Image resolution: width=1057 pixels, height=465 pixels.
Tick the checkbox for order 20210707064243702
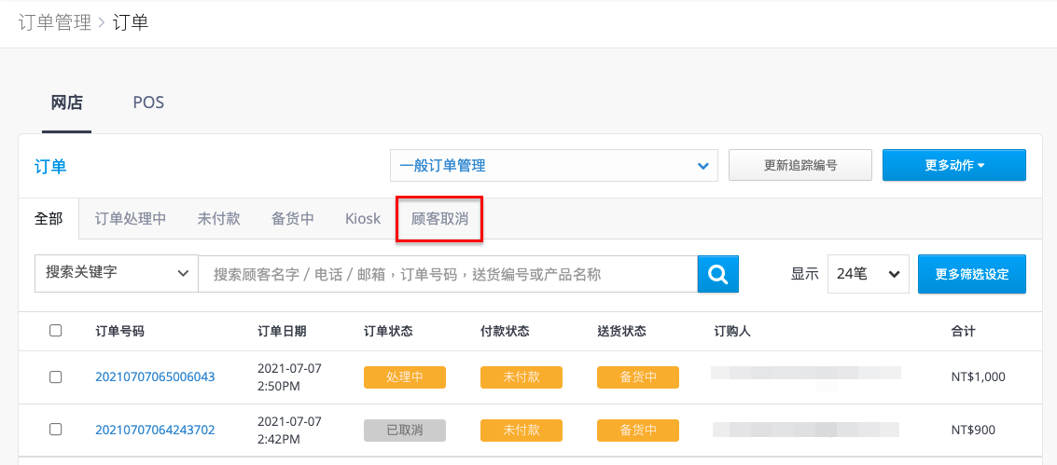(x=56, y=430)
